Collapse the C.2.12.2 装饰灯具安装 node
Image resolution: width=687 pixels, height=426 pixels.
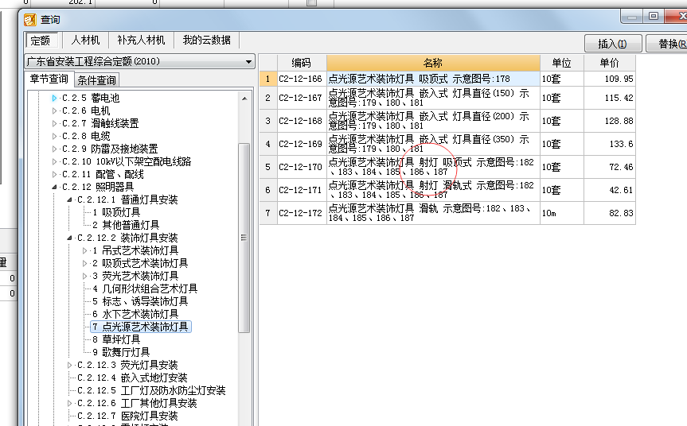pyautogui.click(x=69, y=238)
